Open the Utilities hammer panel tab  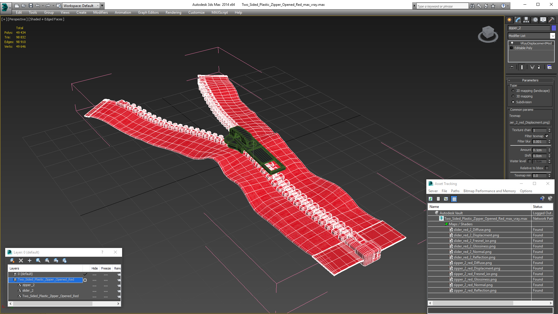(551, 20)
